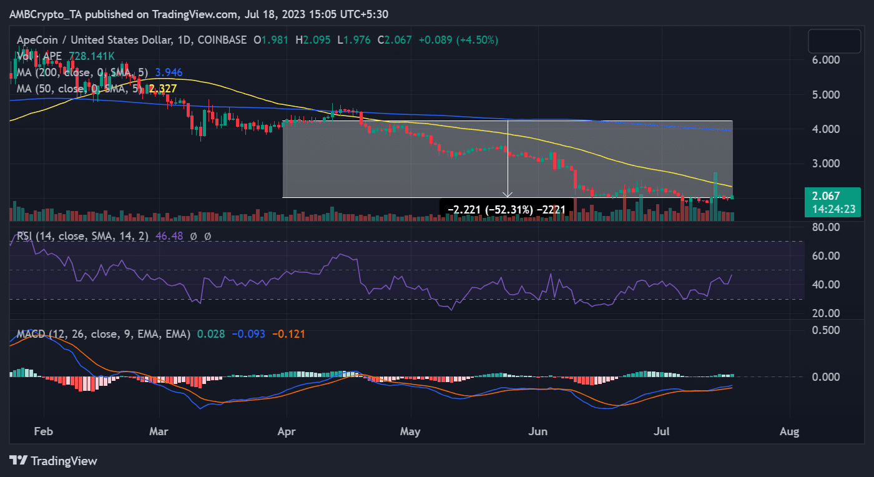Click the low price value L1.976

(x=353, y=40)
